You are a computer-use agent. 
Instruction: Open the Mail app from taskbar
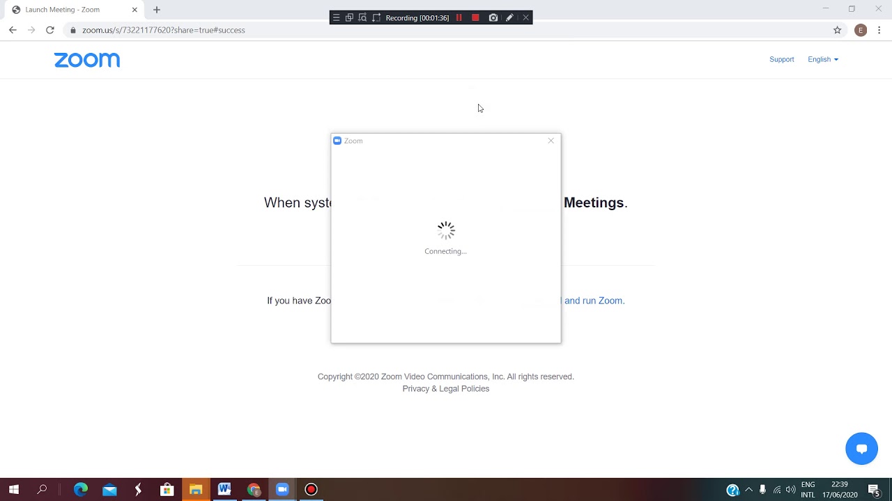[x=109, y=490]
